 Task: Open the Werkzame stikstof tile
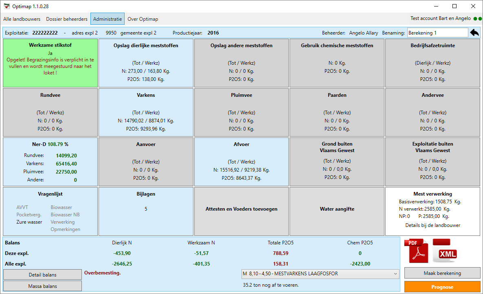coord(50,63)
